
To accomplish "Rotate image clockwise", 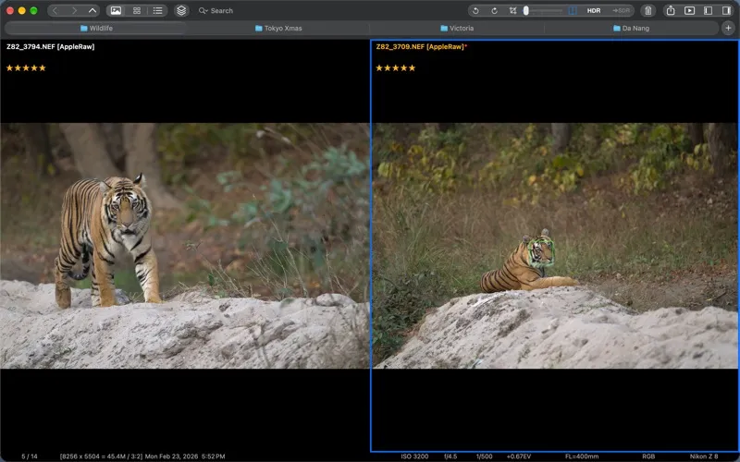I will tap(494, 10).
